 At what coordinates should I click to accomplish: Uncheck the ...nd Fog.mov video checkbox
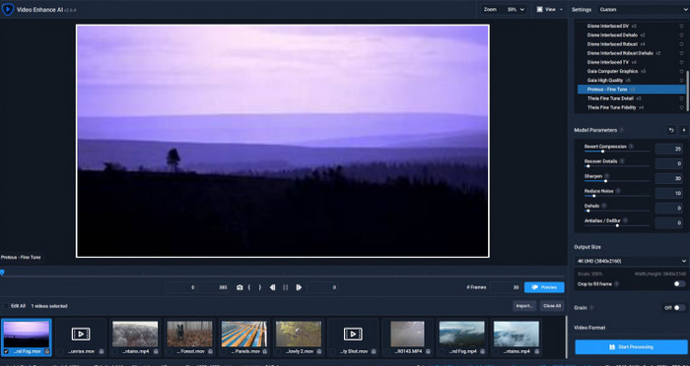tap(6, 351)
